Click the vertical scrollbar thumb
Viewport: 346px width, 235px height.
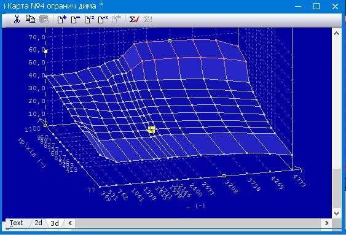coord(337,188)
